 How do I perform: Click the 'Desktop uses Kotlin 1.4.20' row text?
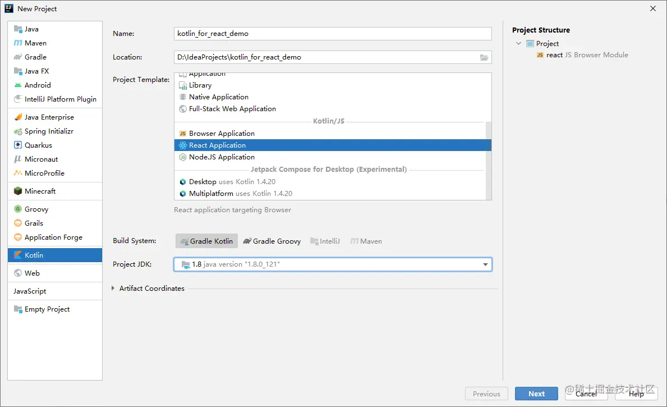point(232,182)
